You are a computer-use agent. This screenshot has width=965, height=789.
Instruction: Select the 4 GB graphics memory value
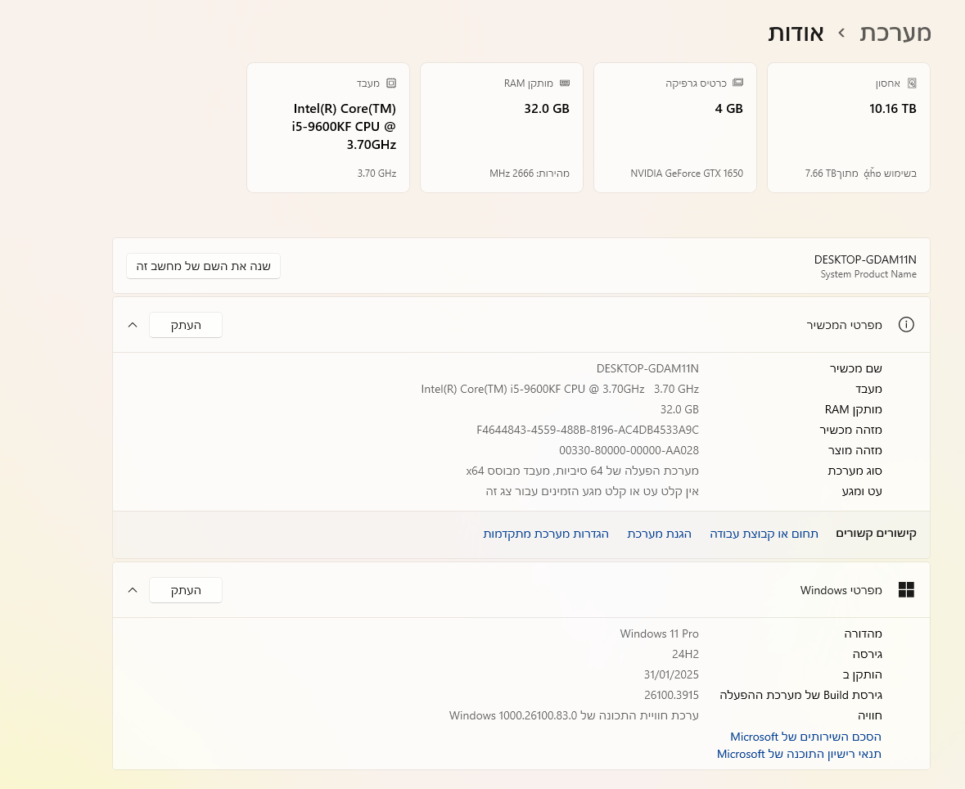pyautogui.click(x=728, y=108)
